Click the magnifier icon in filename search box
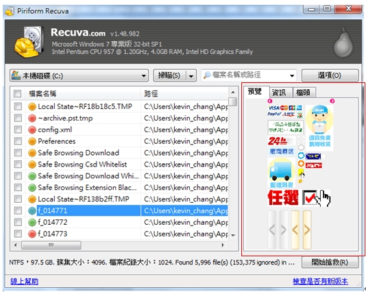This screenshot has width=366, height=294. [x=207, y=75]
